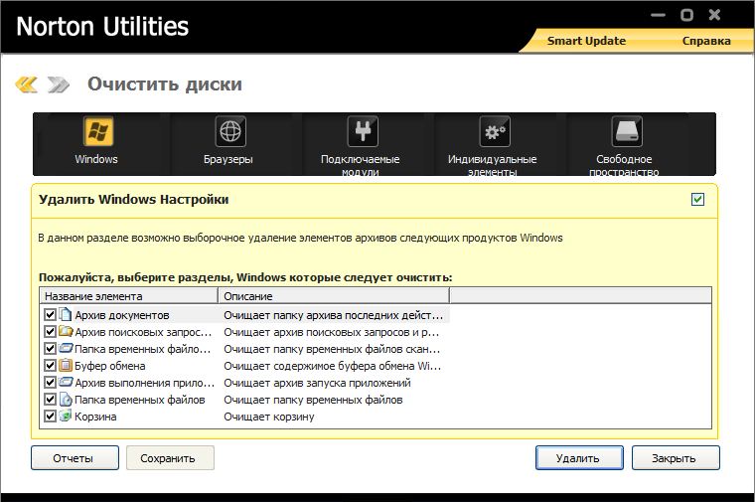Image resolution: width=755 pixels, height=502 pixels.
Task: Toggle the Буфер обмена checkbox
Action: [x=50, y=366]
